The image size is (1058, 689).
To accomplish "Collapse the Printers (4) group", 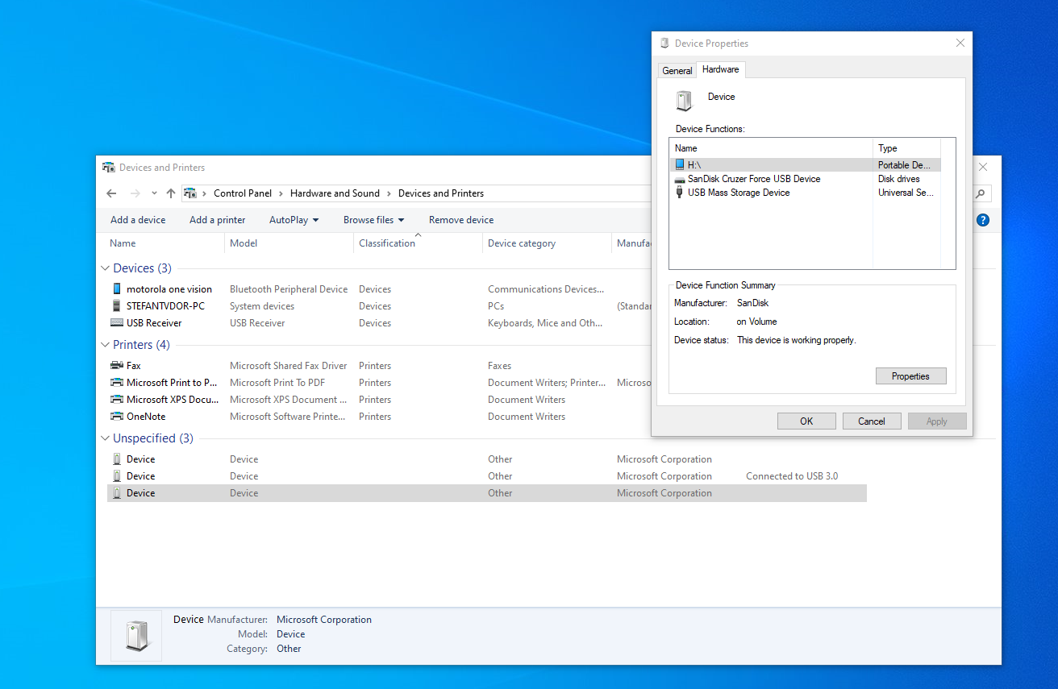I will [105, 345].
